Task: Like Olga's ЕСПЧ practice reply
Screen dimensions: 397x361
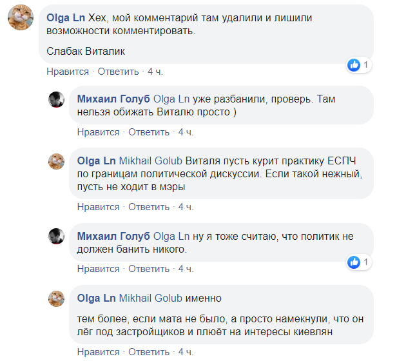Action: click(98, 207)
